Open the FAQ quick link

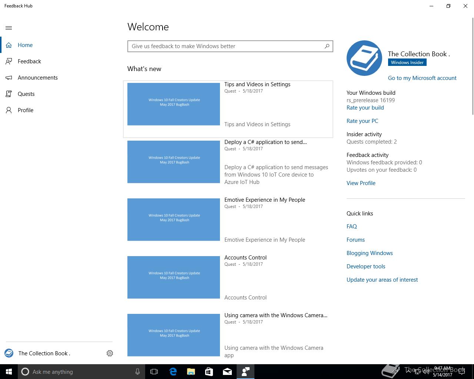352,227
